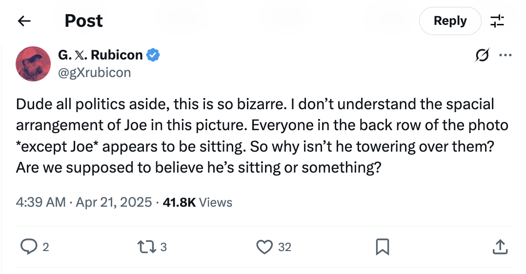Open reply sorting options icon
This screenshot has width=526, height=274.
tap(497, 21)
